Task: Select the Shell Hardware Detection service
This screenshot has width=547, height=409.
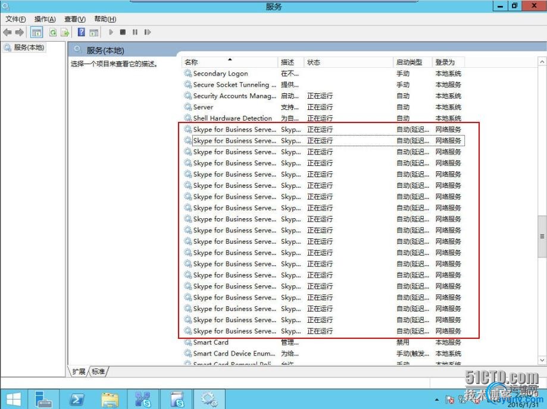Action: tap(324, 118)
